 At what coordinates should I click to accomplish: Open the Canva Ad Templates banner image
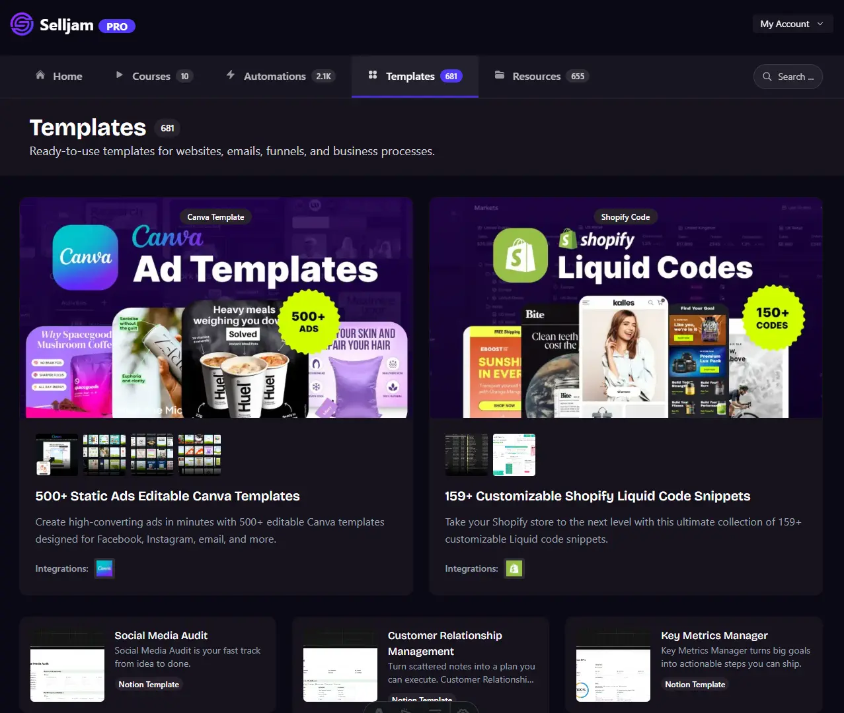(216, 308)
